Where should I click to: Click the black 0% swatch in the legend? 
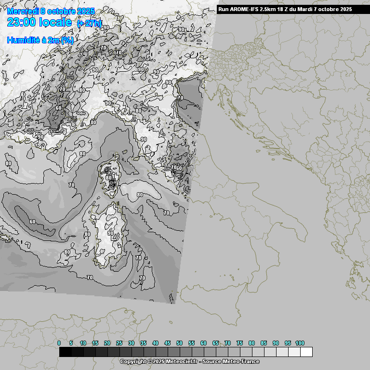65,352
